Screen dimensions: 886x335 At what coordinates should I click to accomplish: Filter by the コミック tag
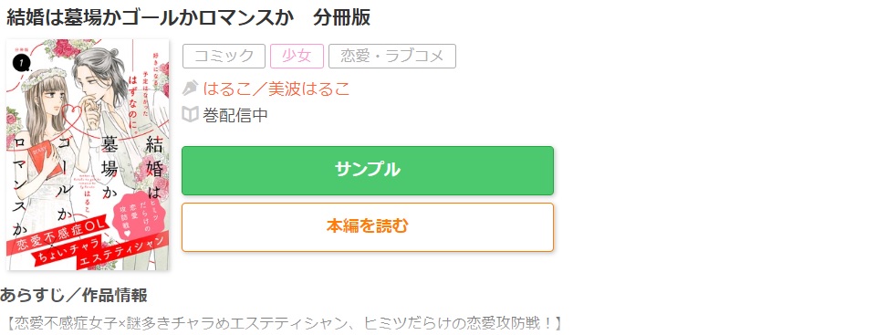click(x=224, y=56)
